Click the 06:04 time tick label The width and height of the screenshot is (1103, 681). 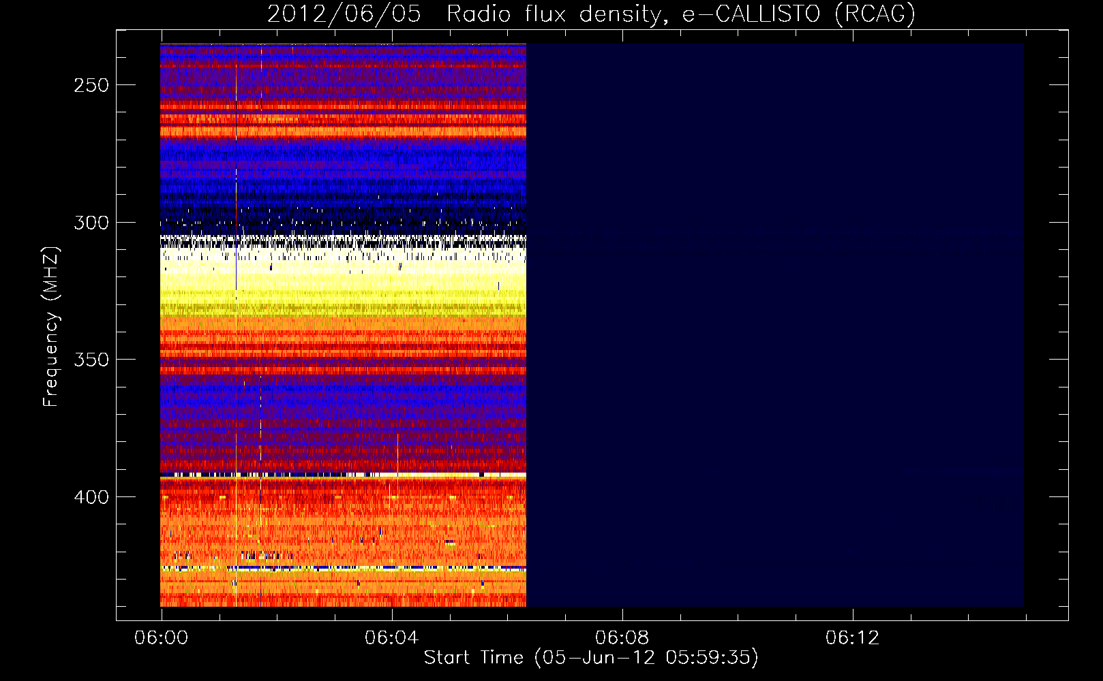[x=391, y=638]
